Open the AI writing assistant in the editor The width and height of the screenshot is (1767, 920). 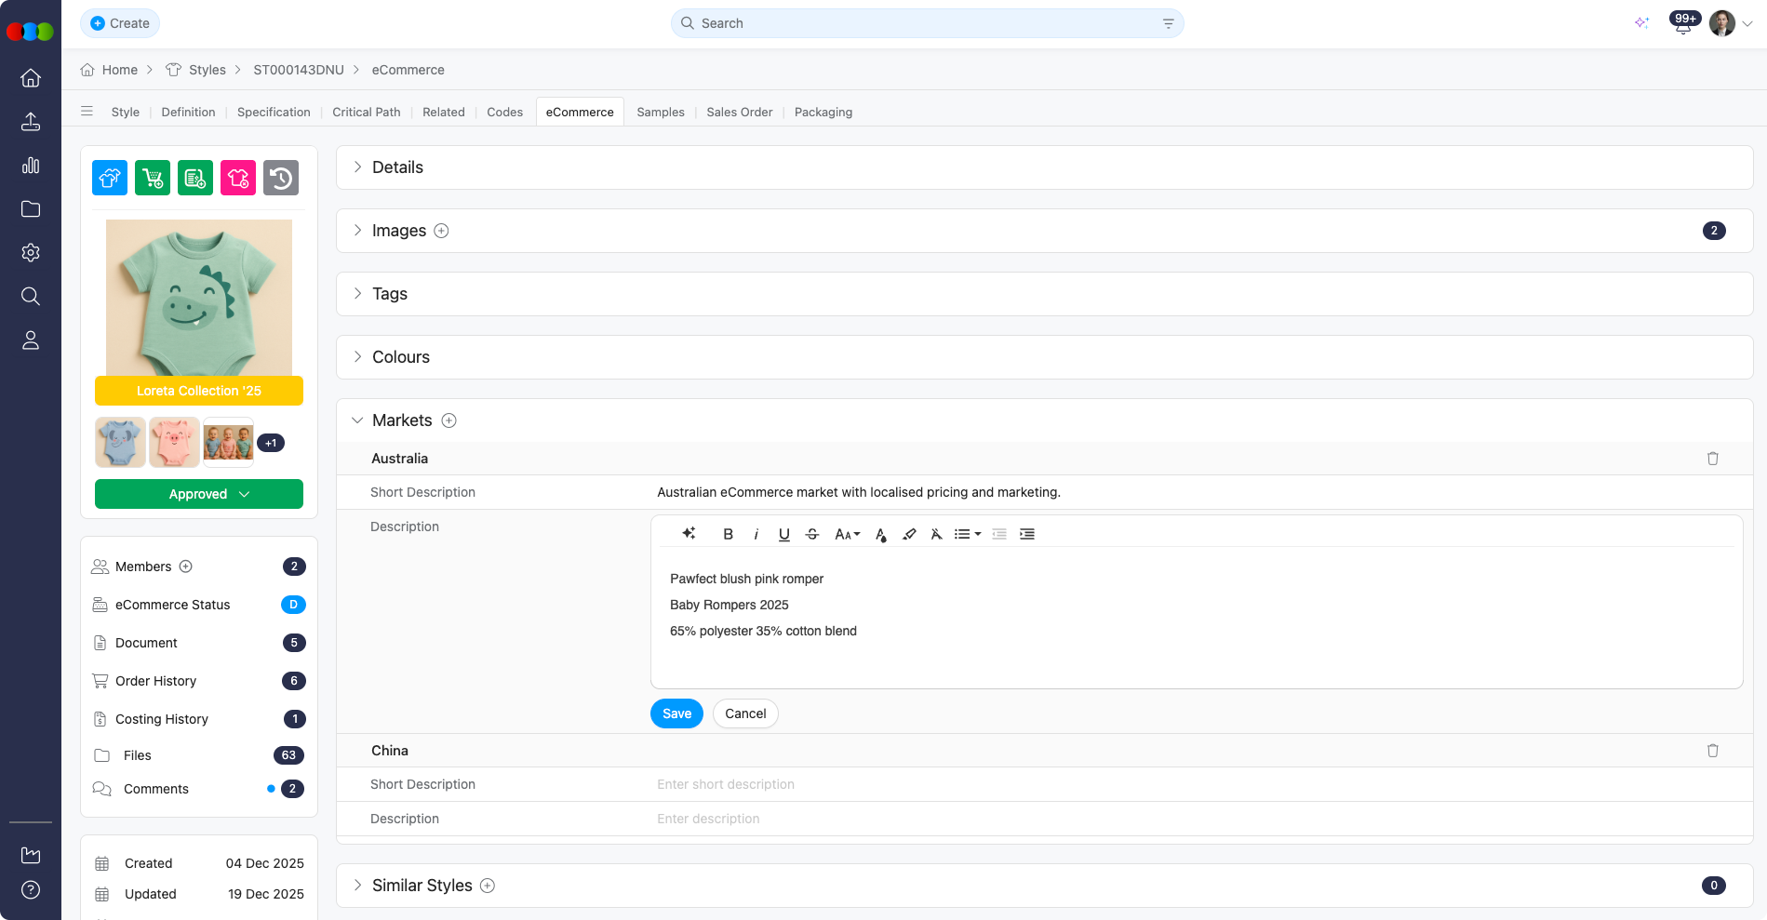pyautogui.click(x=689, y=533)
